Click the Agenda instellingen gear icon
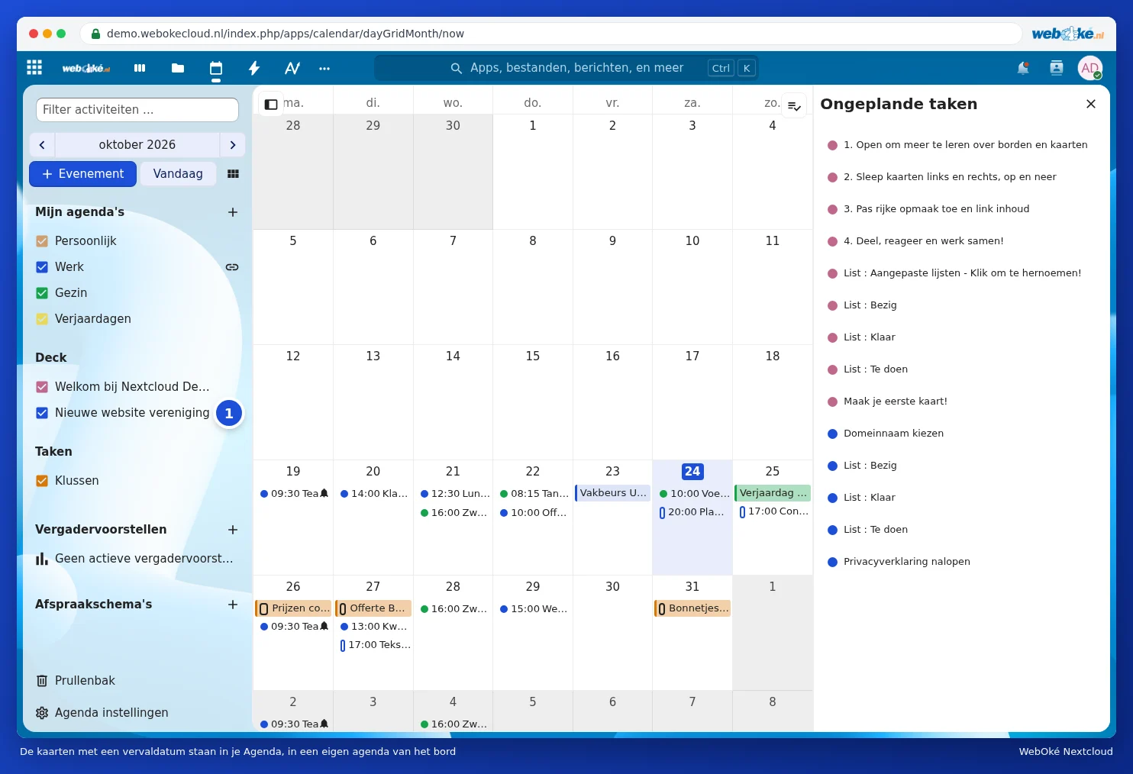 coord(42,713)
